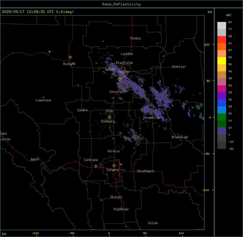Click the white plus marker northeast of ThreeHills

[173, 106]
